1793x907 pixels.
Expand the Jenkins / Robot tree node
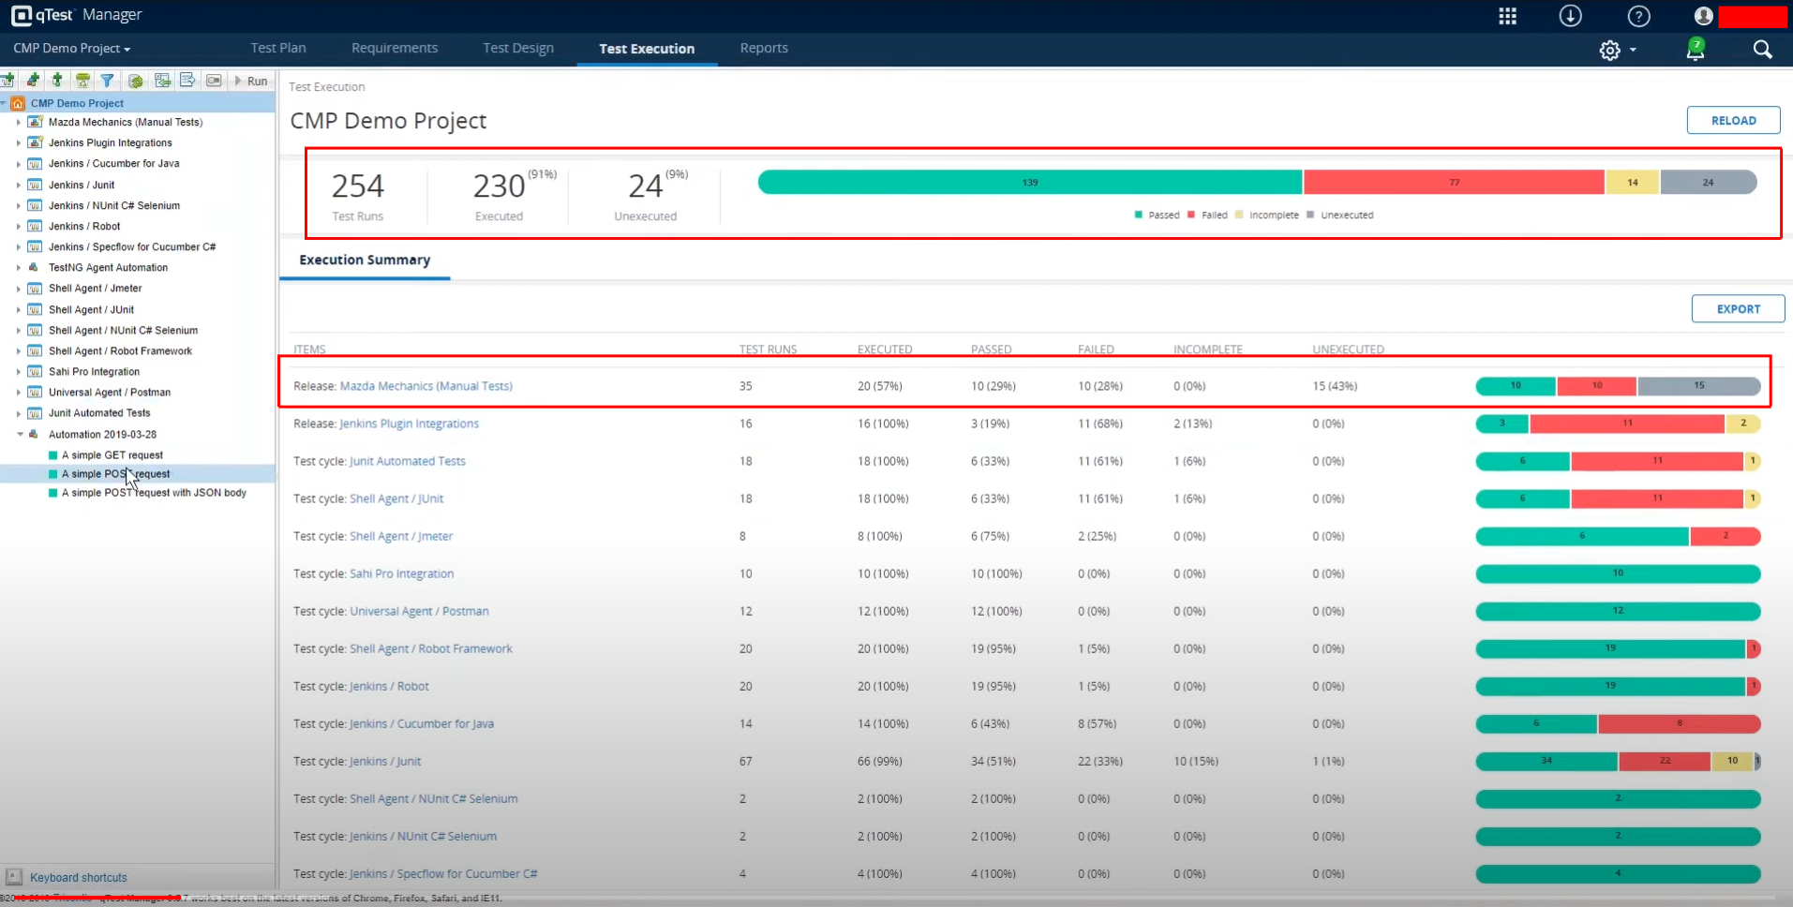point(19,227)
